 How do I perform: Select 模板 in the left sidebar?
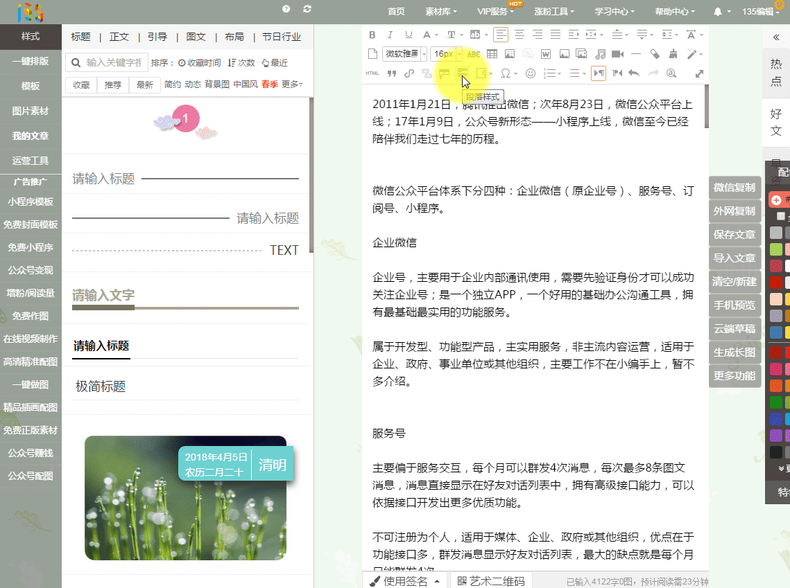click(x=31, y=86)
